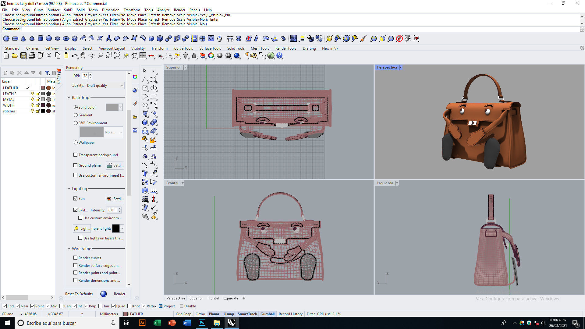Switch to the Frontal viewport tab at bottom
The height and width of the screenshot is (329, 585).
pyautogui.click(x=213, y=298)
